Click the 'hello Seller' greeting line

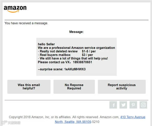tap(46, 44)
